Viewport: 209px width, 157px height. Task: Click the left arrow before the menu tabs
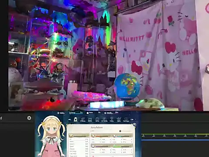(x=70, y=119)
